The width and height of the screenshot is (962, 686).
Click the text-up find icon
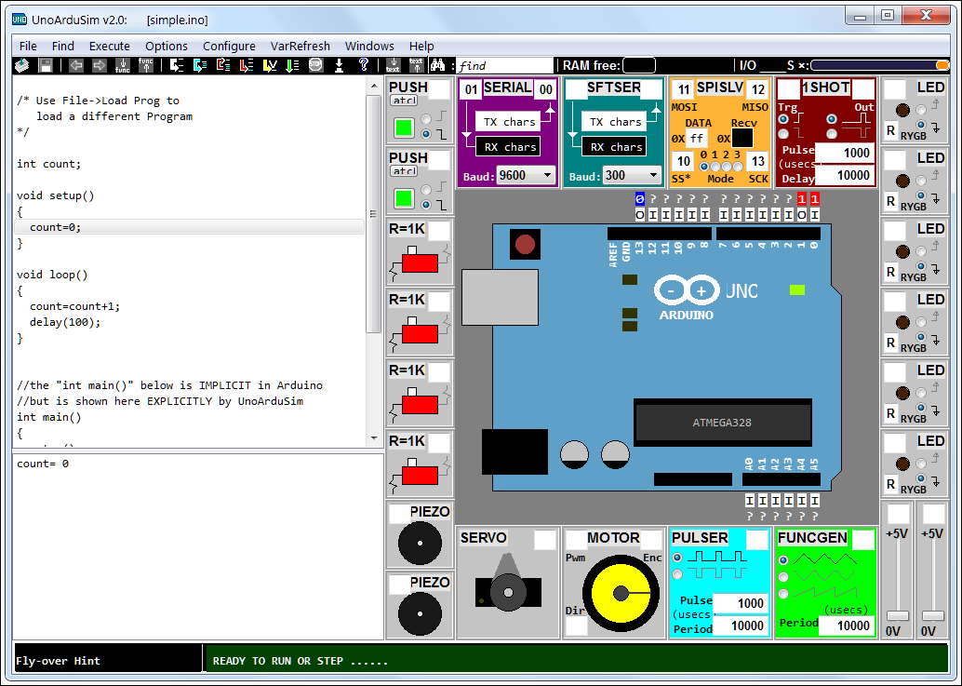pos(416,65)
